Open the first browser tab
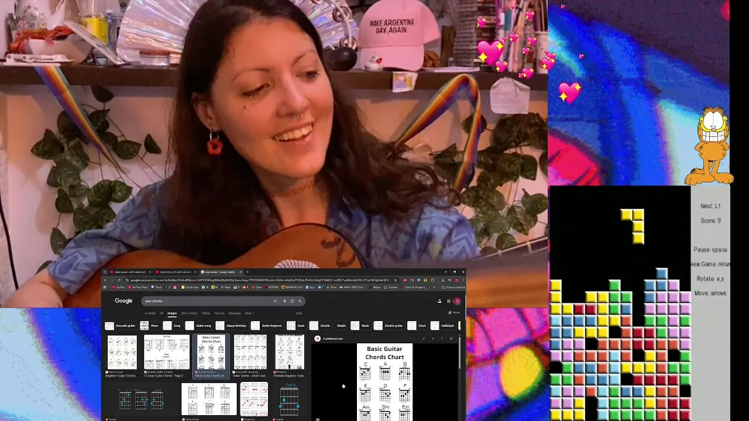The width and height of the screenshot is (749, 421). point(130,272)
